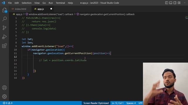Open the Accounts icon in activity bar

pos(4,87)
